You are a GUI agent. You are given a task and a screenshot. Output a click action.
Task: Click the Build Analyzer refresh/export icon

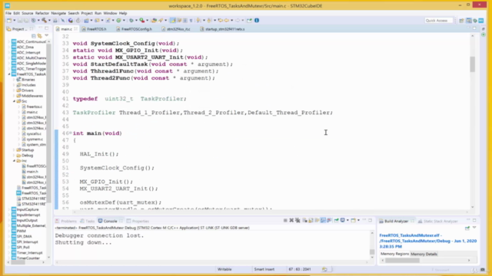click(x=467, y=228)
